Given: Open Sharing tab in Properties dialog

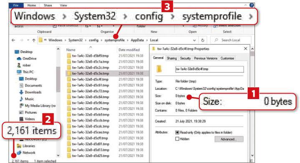Looking at the screenshot, I should click(x=172, y=59).
